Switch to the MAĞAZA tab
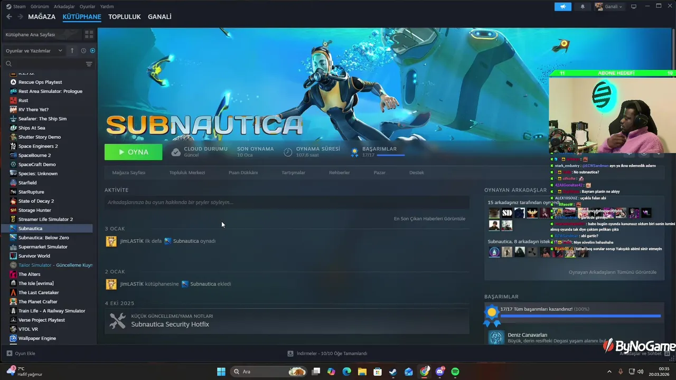 coord(42,17)
